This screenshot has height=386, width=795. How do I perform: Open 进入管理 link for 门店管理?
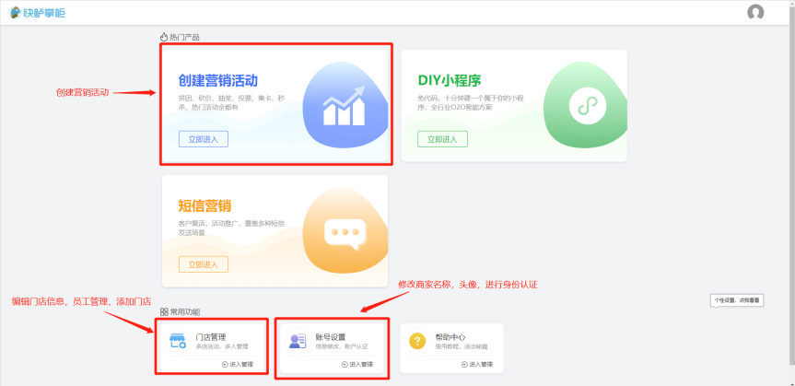point(237,365)
